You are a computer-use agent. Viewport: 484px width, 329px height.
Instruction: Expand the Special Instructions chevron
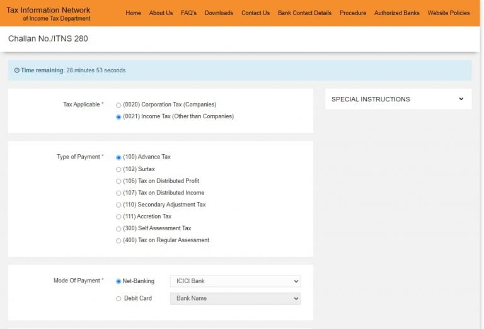[461, 99]
